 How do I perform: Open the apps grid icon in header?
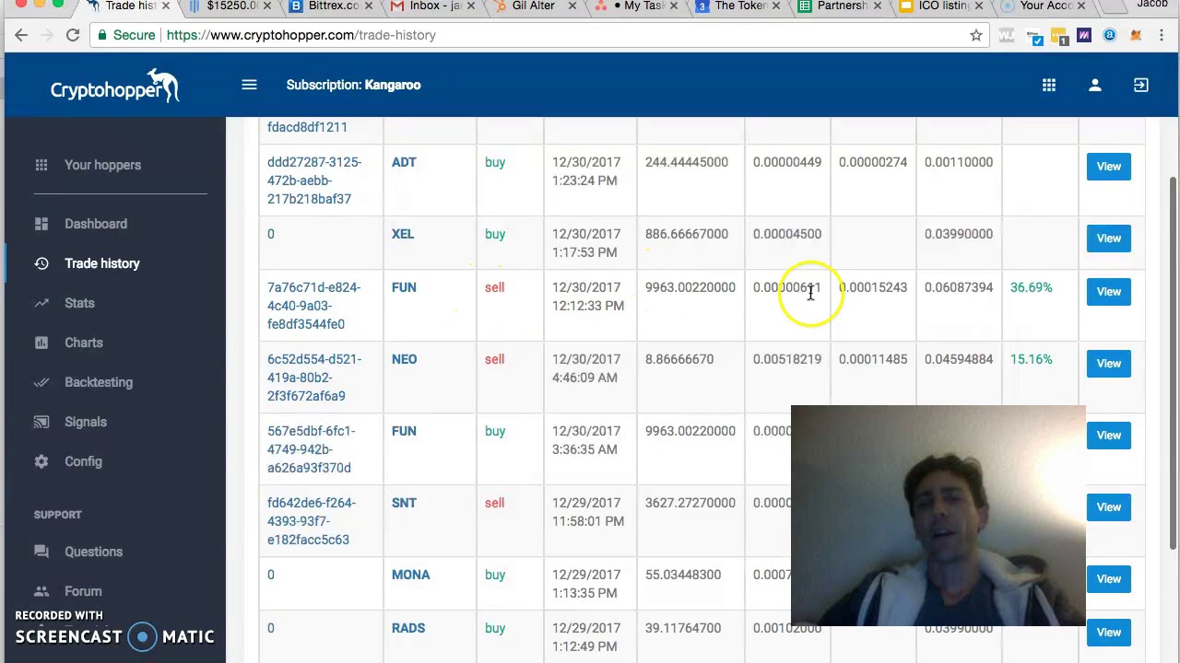coord(1049,85)
